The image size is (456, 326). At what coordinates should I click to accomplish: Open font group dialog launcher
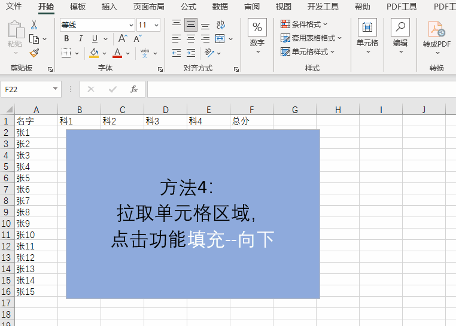pyautogui.click(x=160, y=69)
